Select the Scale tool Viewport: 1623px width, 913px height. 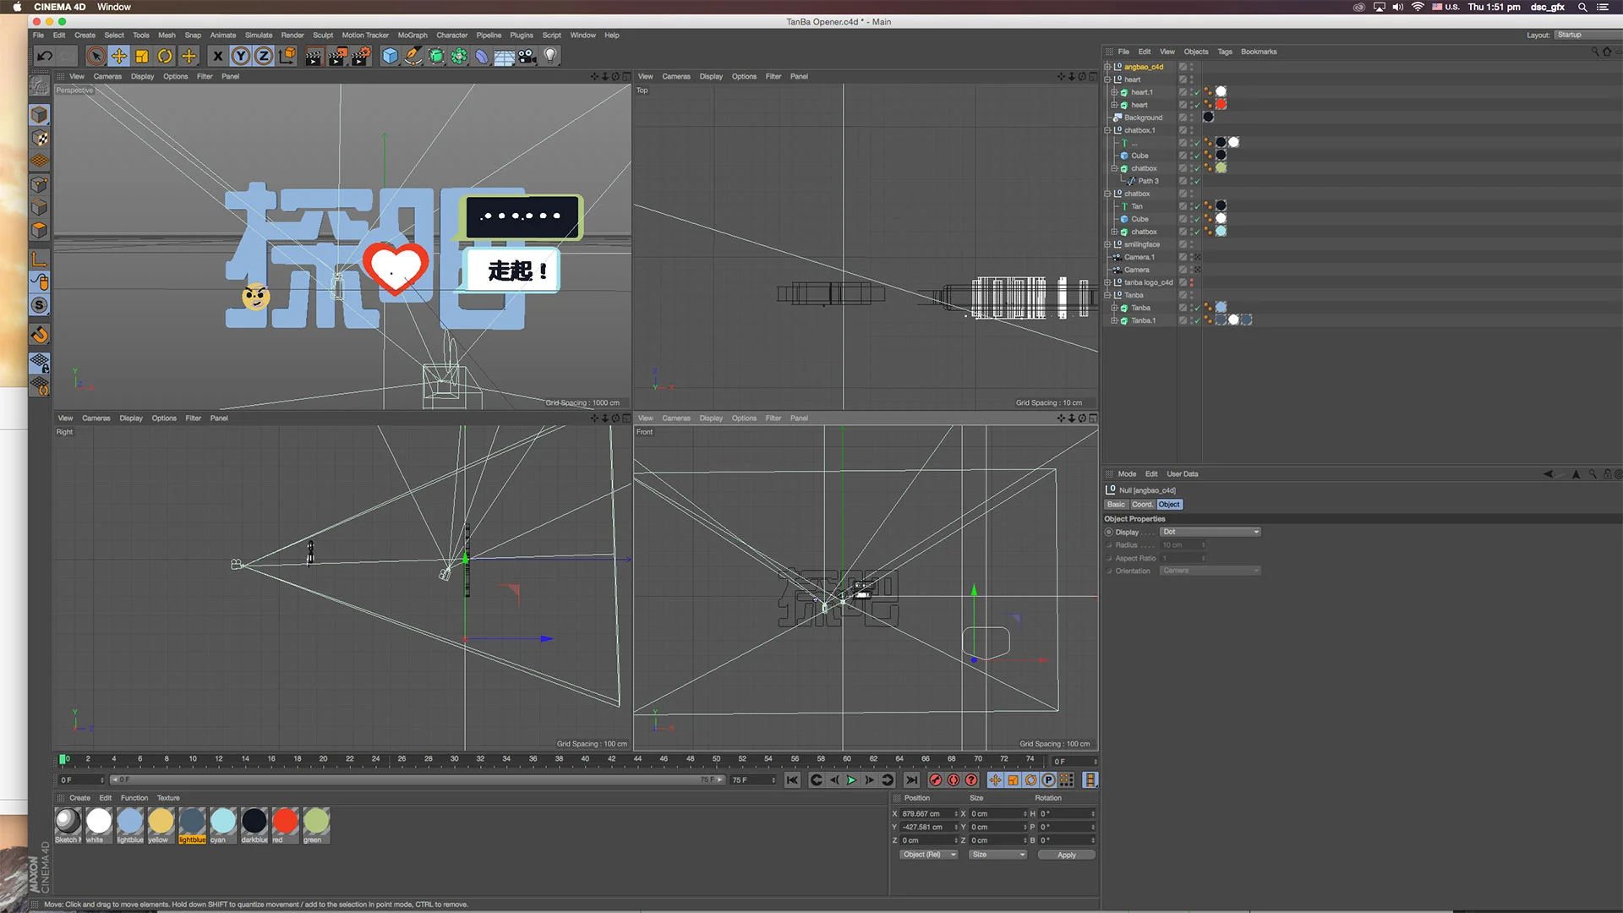(142, 56)
